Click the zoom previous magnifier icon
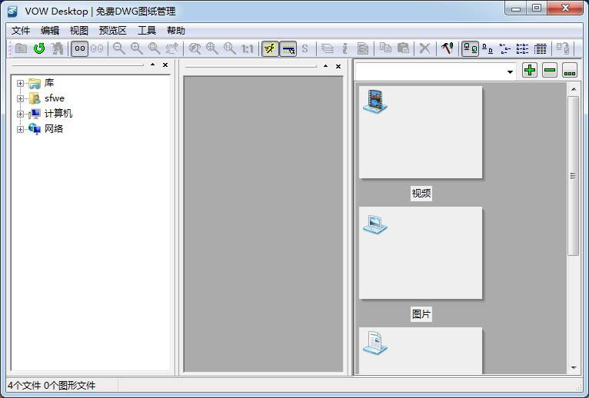The height and width of the screenshot is (398, 589). [195, 48]
